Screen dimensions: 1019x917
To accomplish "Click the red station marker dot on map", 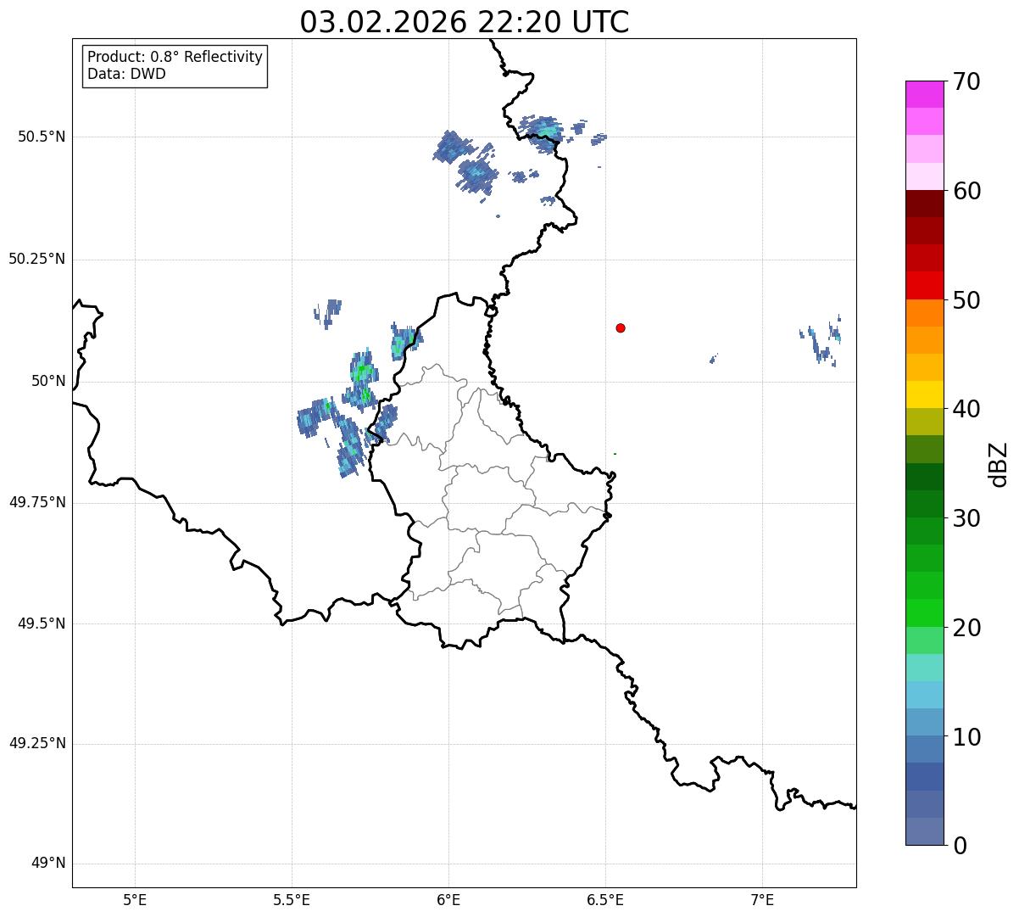I will click(621, 327).
